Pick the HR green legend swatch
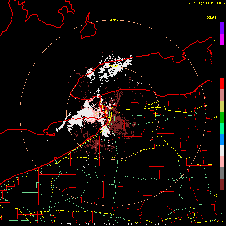 (222, 117)
